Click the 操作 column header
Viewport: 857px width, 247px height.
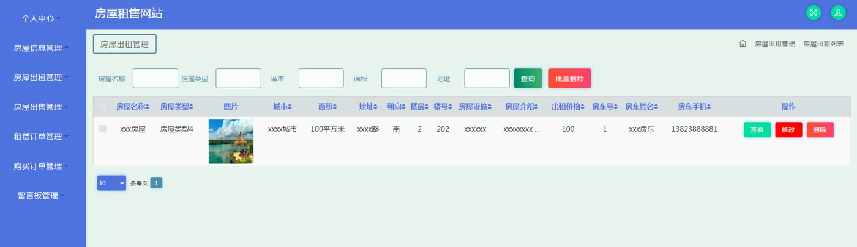click(x=788, y=107)
